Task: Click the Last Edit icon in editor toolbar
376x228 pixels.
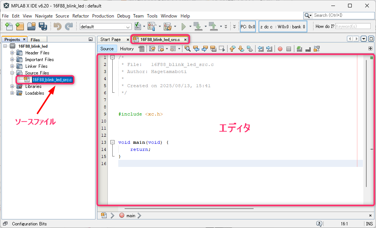Action: [152, 48]
